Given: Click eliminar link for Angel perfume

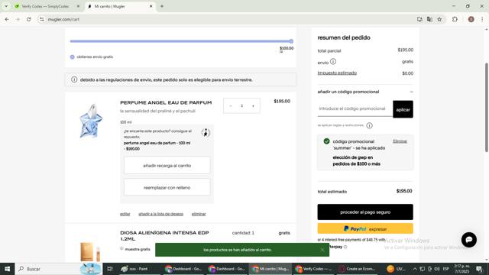Looking at the screenshot, I should pyautogui.click(x=199, y=214).
